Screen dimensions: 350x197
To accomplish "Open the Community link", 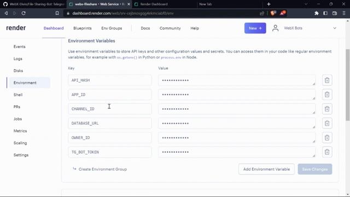I will point(170,28).
